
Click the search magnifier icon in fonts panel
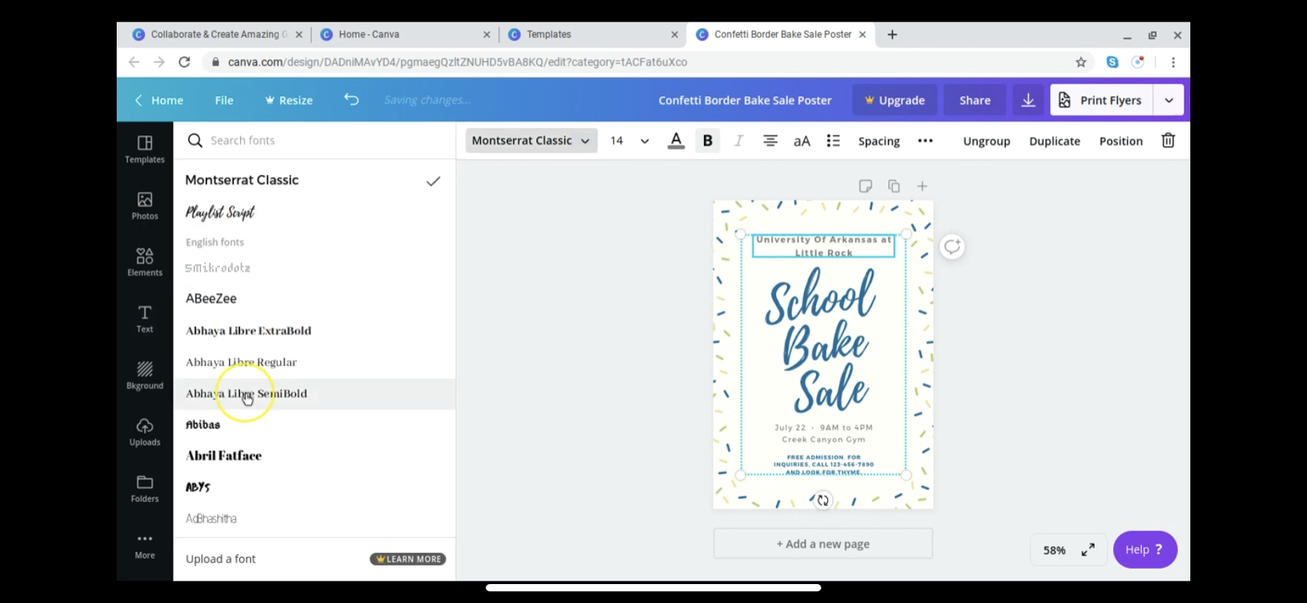tap(195, 141)
